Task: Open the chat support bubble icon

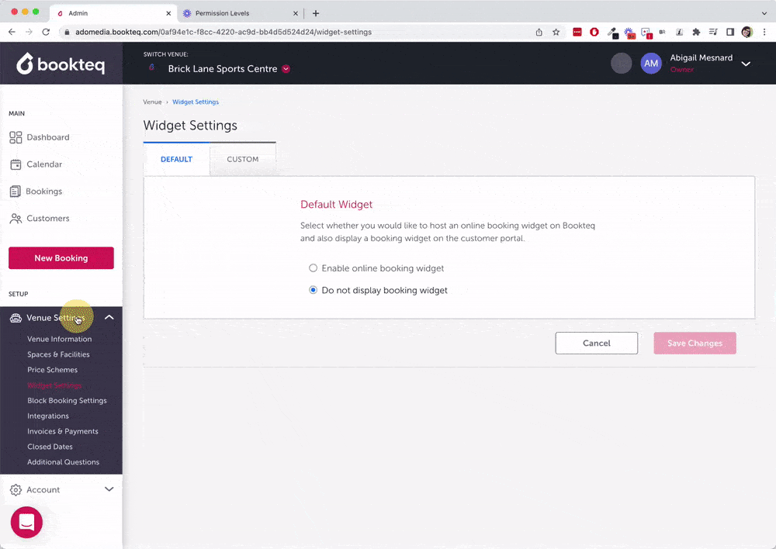Action: (26, 523)
